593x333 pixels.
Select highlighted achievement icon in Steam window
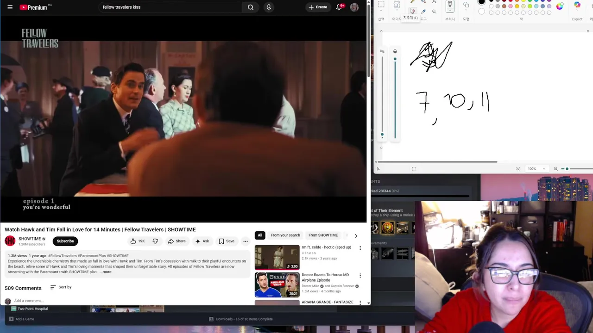coord(387,227)
